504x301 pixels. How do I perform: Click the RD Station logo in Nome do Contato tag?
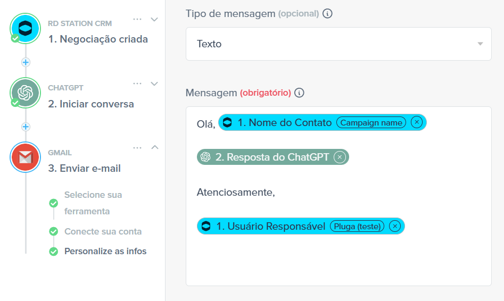pos(227,122)
